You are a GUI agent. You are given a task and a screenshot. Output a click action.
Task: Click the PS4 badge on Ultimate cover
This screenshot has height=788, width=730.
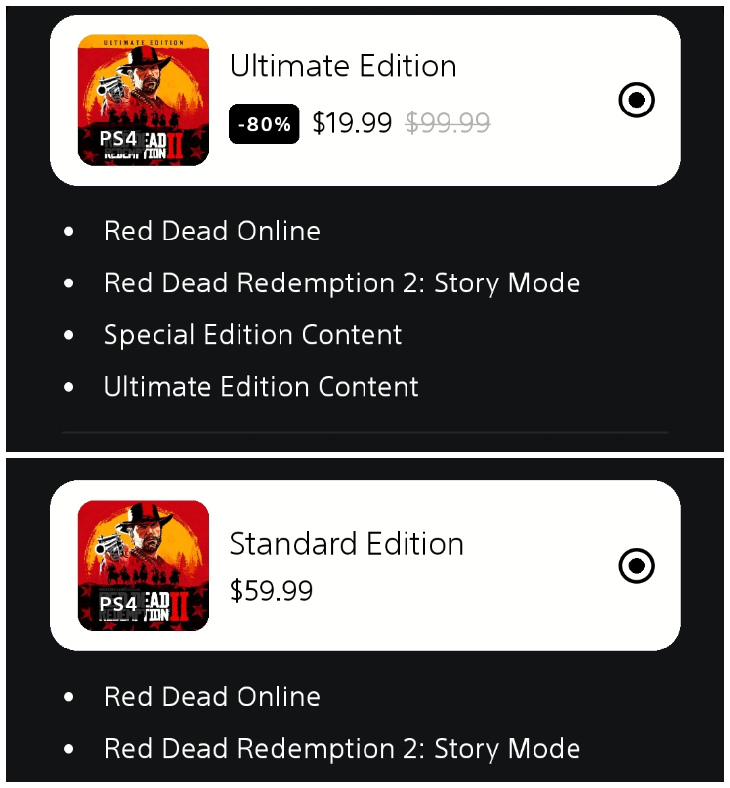point(118,138)
